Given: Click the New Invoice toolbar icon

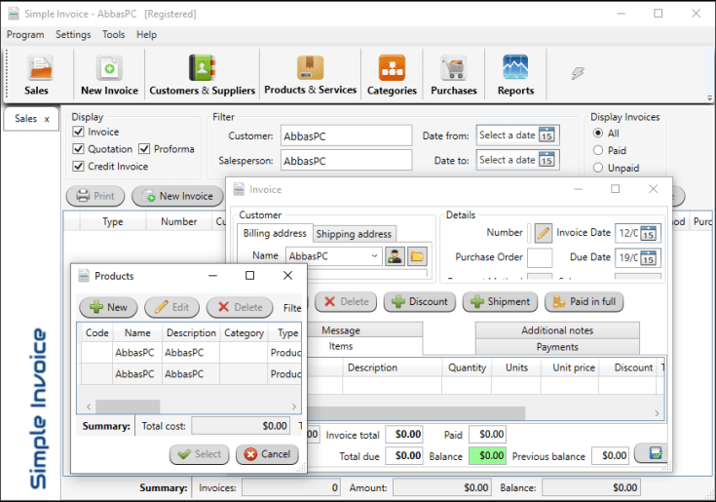Looking at the screenshot, I should point(109,74).
